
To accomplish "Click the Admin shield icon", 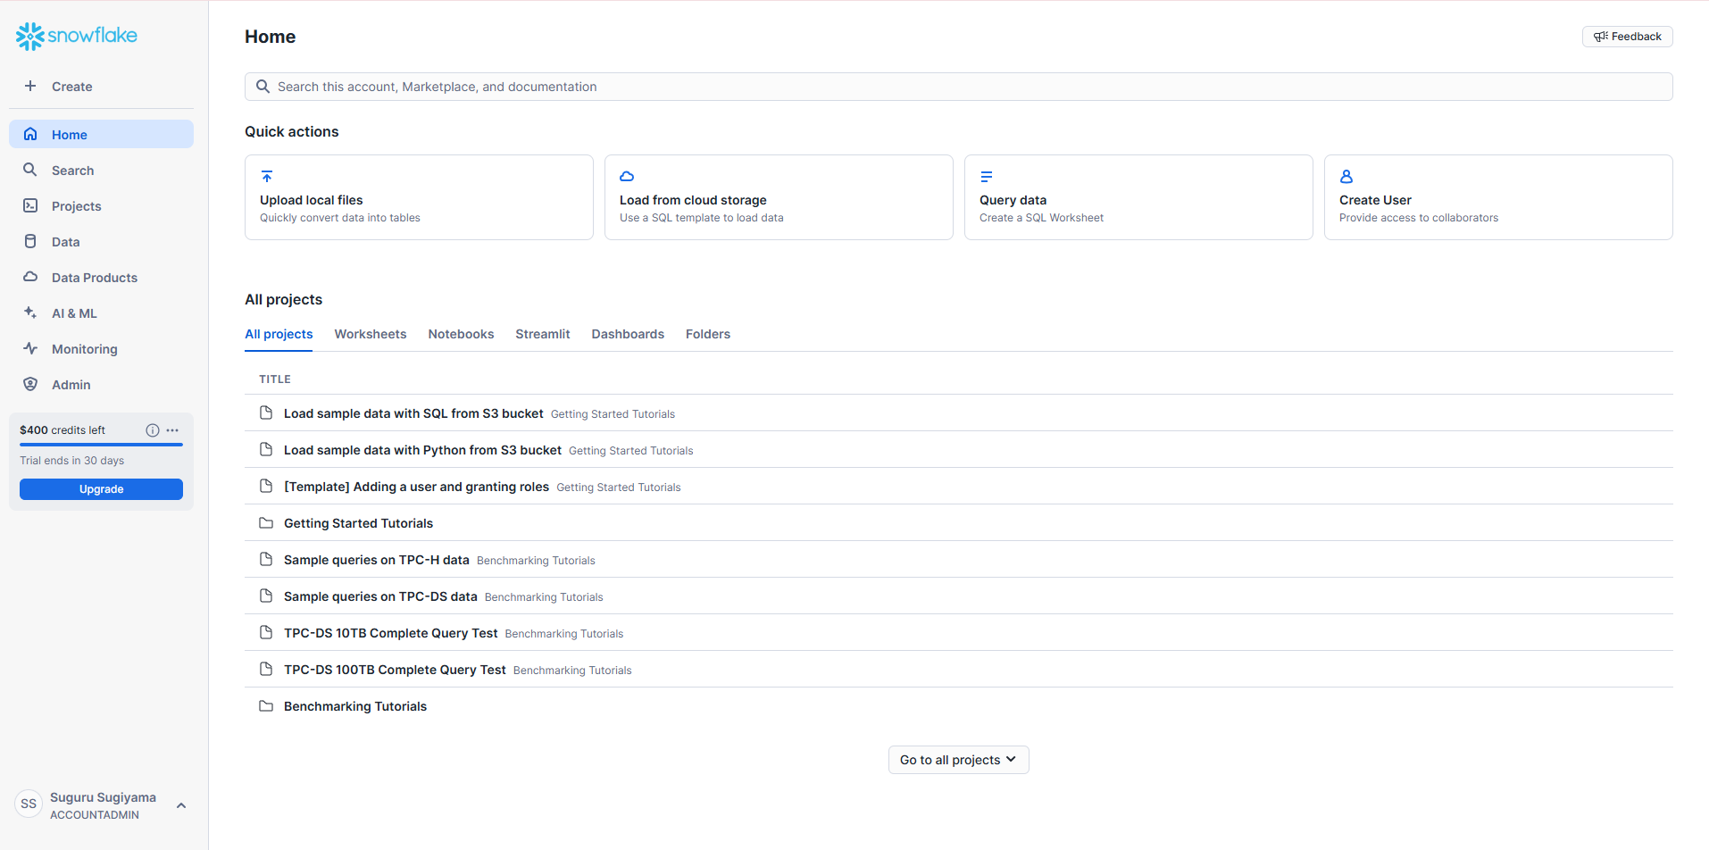I will coord(30,384).
